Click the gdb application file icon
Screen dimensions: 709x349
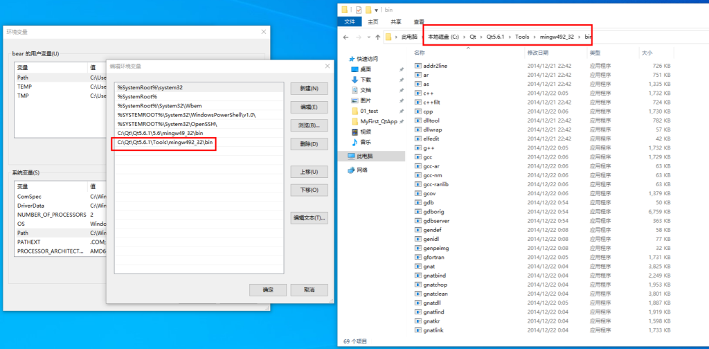pyautogui.click(x=418, y=202)
